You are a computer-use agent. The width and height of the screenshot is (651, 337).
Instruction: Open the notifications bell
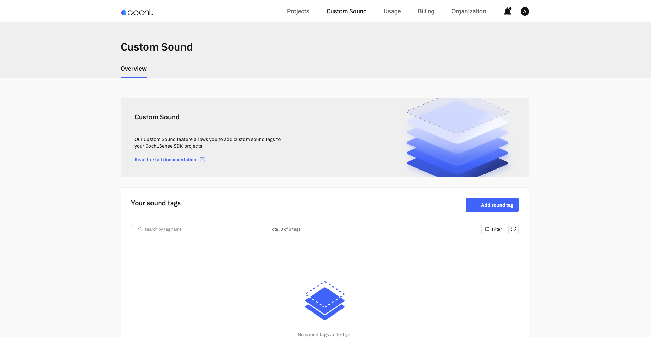pyautogui.click(x=507, y=11)
